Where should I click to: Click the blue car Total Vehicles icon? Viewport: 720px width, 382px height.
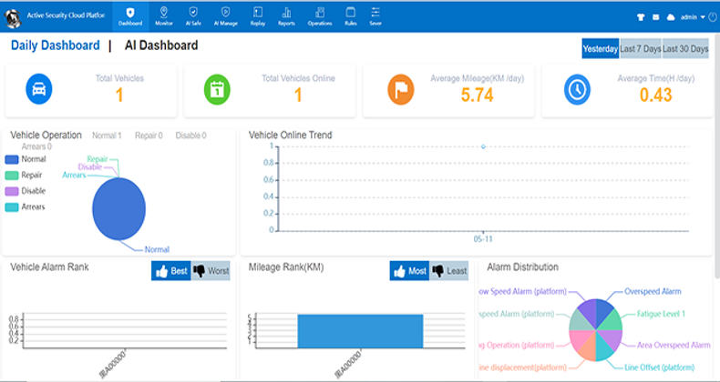pyautogui.click(x=39, y=89)
